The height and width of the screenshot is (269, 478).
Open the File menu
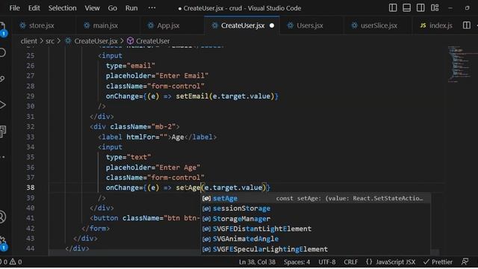pos(14,8)
